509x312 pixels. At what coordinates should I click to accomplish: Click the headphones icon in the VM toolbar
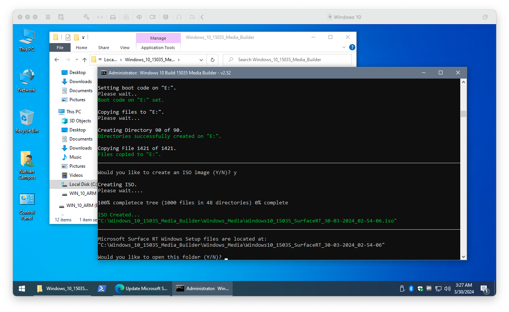click(x=179, y=17)
